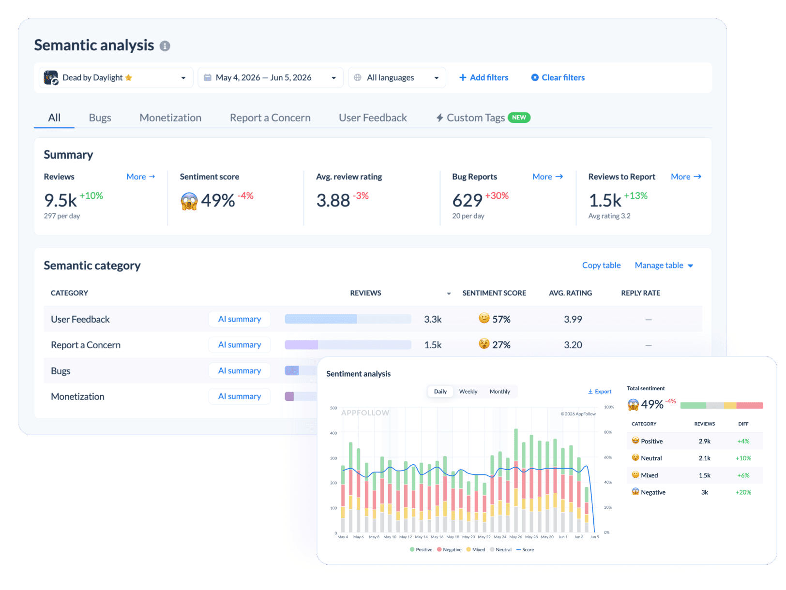Click the Reply Rate column header

point(640,293)
